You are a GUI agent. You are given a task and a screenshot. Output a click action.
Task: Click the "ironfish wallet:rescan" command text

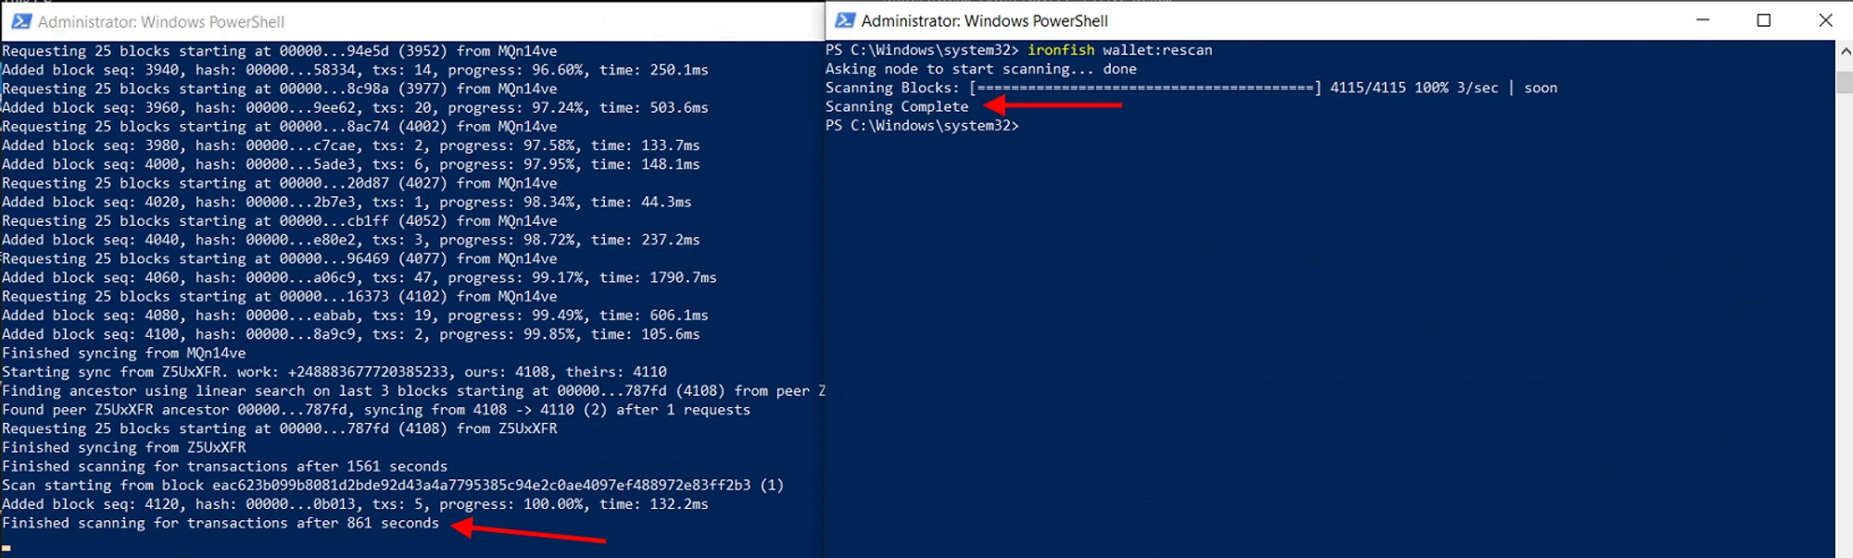(x=1119, y=50)
